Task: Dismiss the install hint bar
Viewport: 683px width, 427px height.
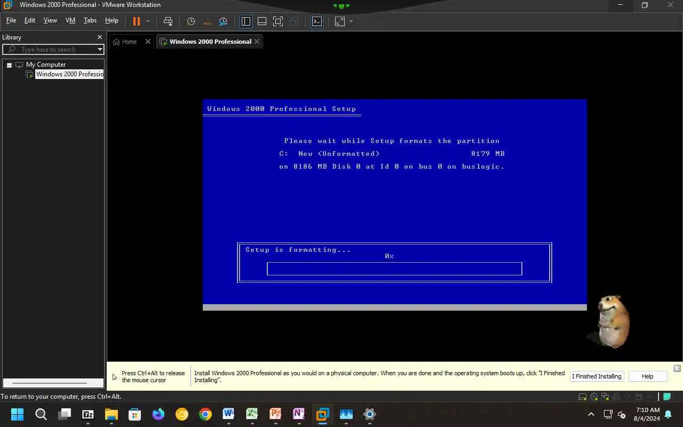Action: (x=677, y=368)
